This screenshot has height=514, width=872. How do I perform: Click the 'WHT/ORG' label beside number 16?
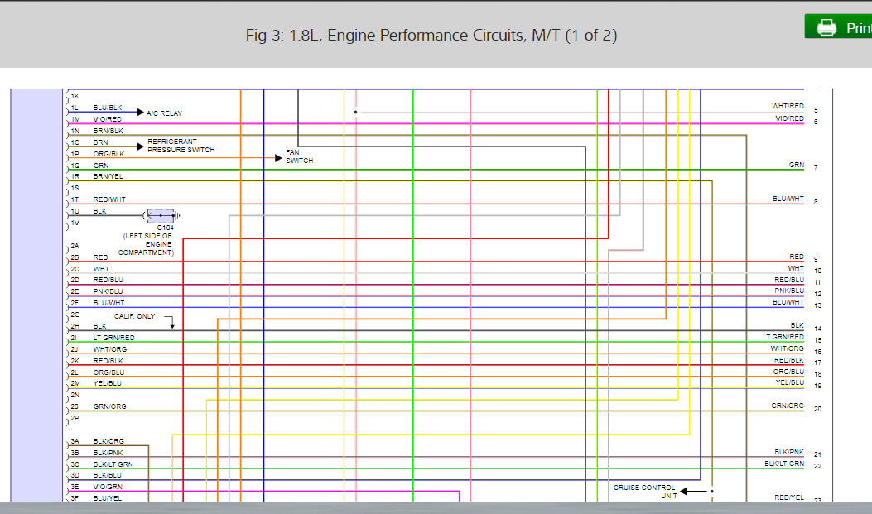pyautogui.click(x=787, y=349)
